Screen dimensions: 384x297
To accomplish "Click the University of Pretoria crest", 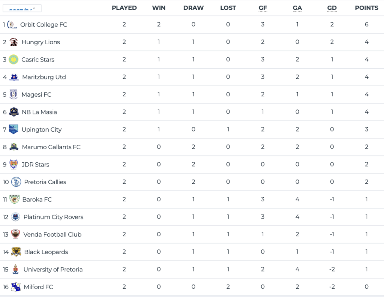I will coord(15,269).
